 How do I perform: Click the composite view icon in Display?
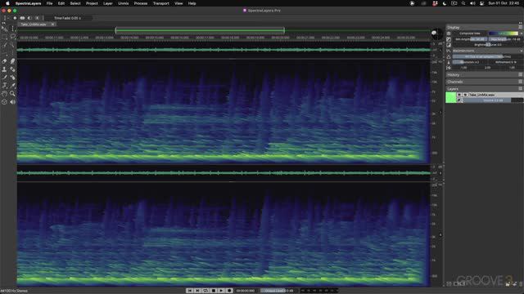449,33
